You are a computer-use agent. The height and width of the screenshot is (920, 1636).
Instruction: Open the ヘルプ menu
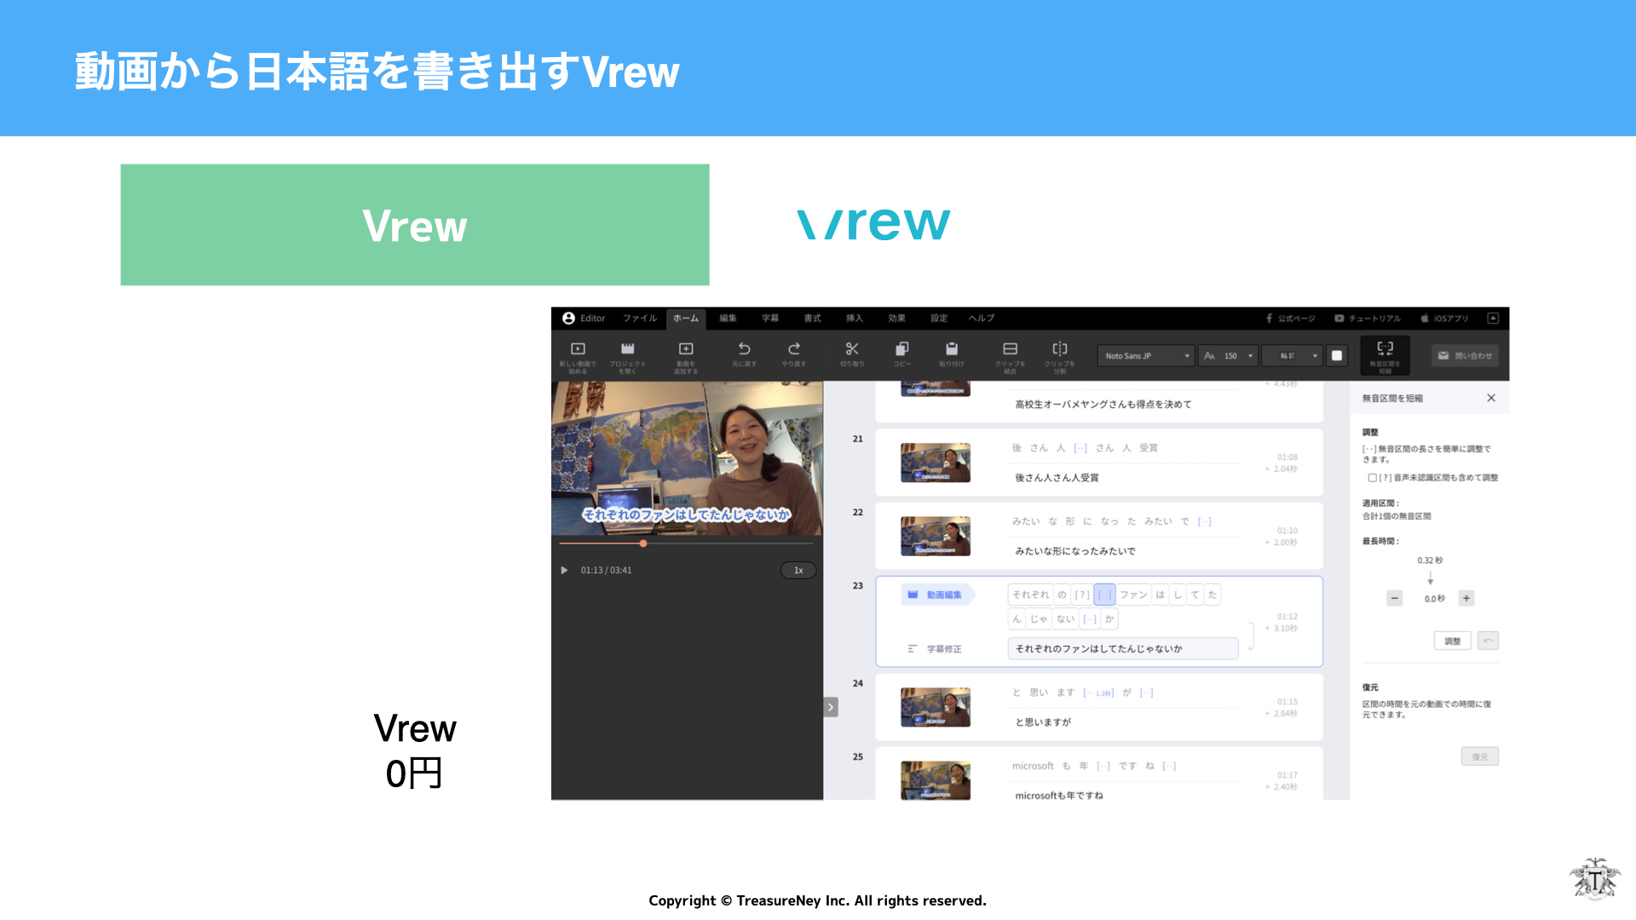(982, 319)
